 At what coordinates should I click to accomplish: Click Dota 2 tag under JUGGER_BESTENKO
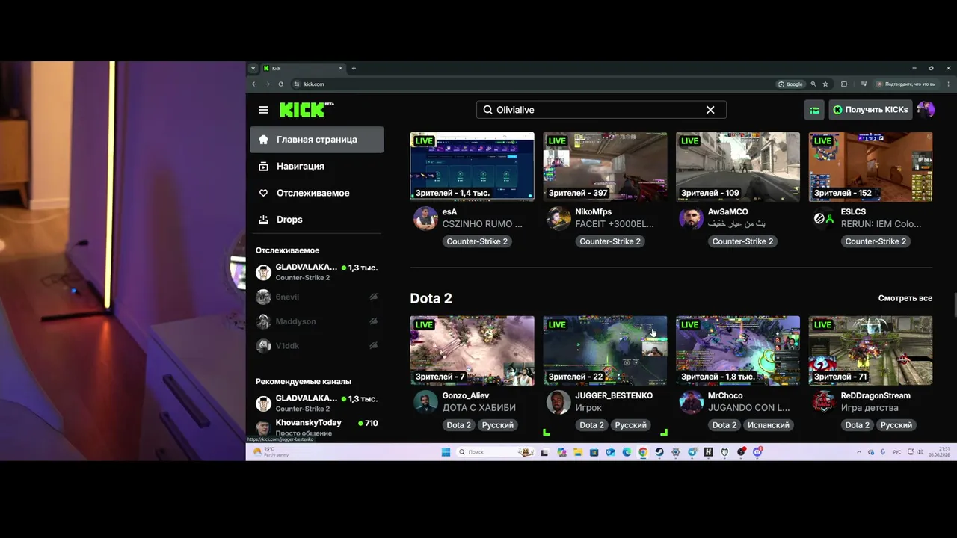pyautogui.click(x=591, y=425)
